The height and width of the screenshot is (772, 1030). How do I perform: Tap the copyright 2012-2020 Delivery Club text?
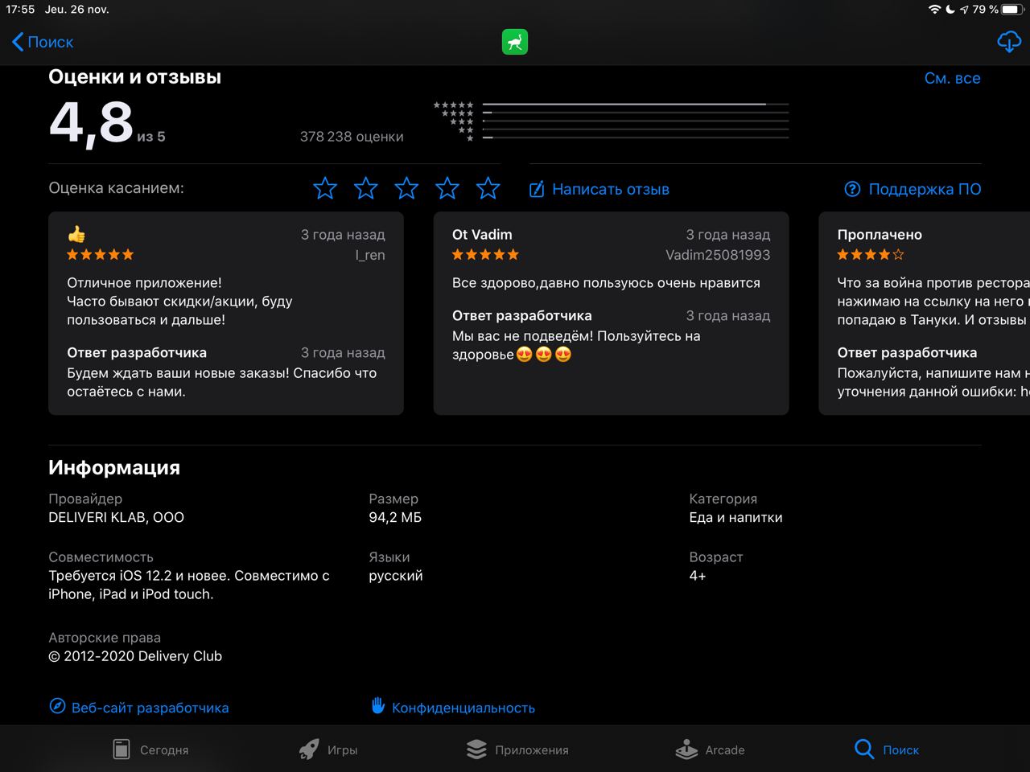135,656
